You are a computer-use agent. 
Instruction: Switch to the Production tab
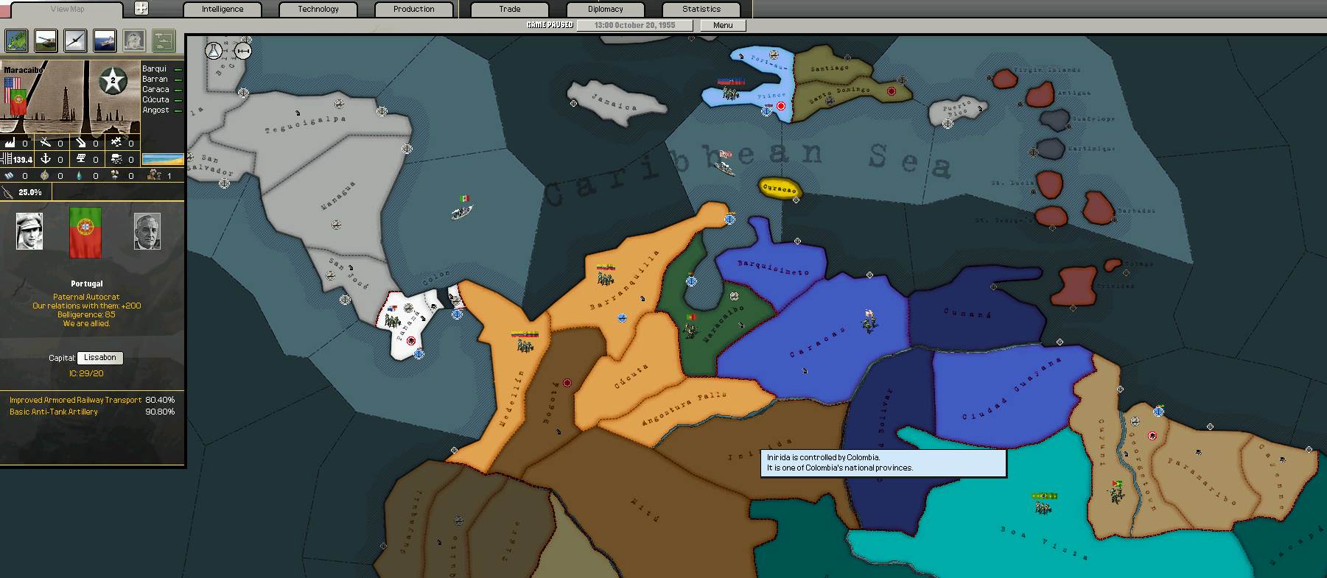[413, 10]
